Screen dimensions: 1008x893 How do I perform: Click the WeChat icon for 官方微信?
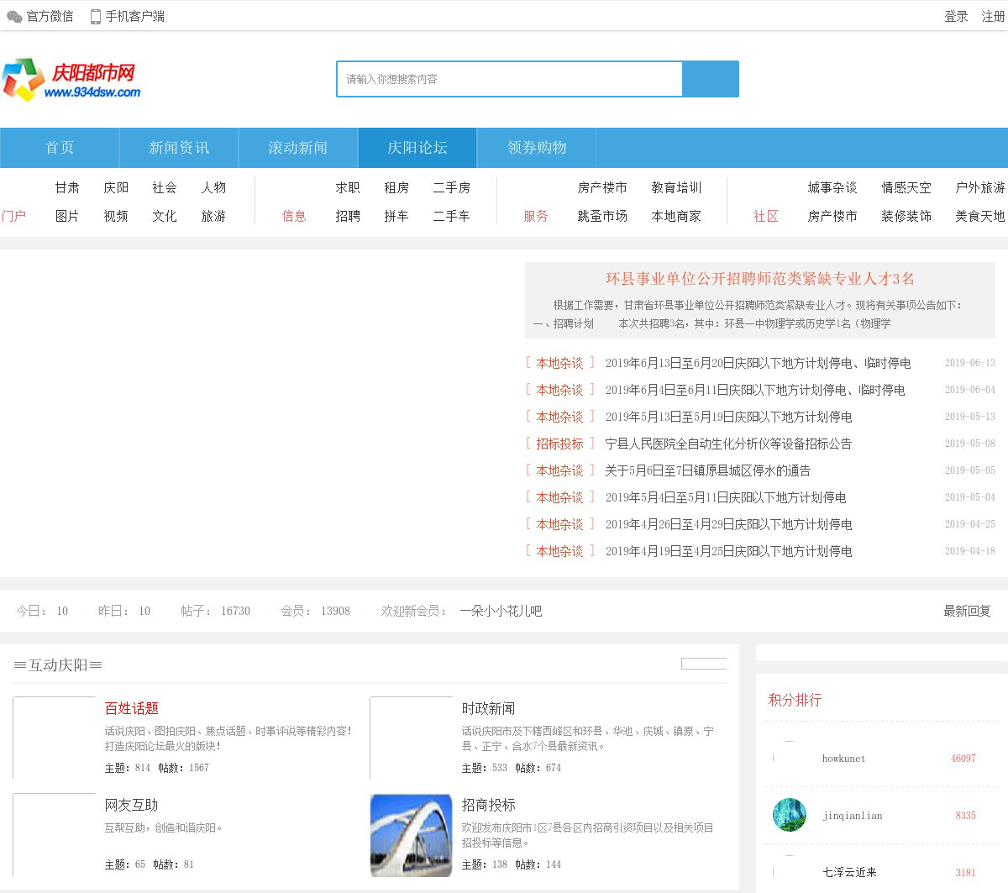coord(14,17)
